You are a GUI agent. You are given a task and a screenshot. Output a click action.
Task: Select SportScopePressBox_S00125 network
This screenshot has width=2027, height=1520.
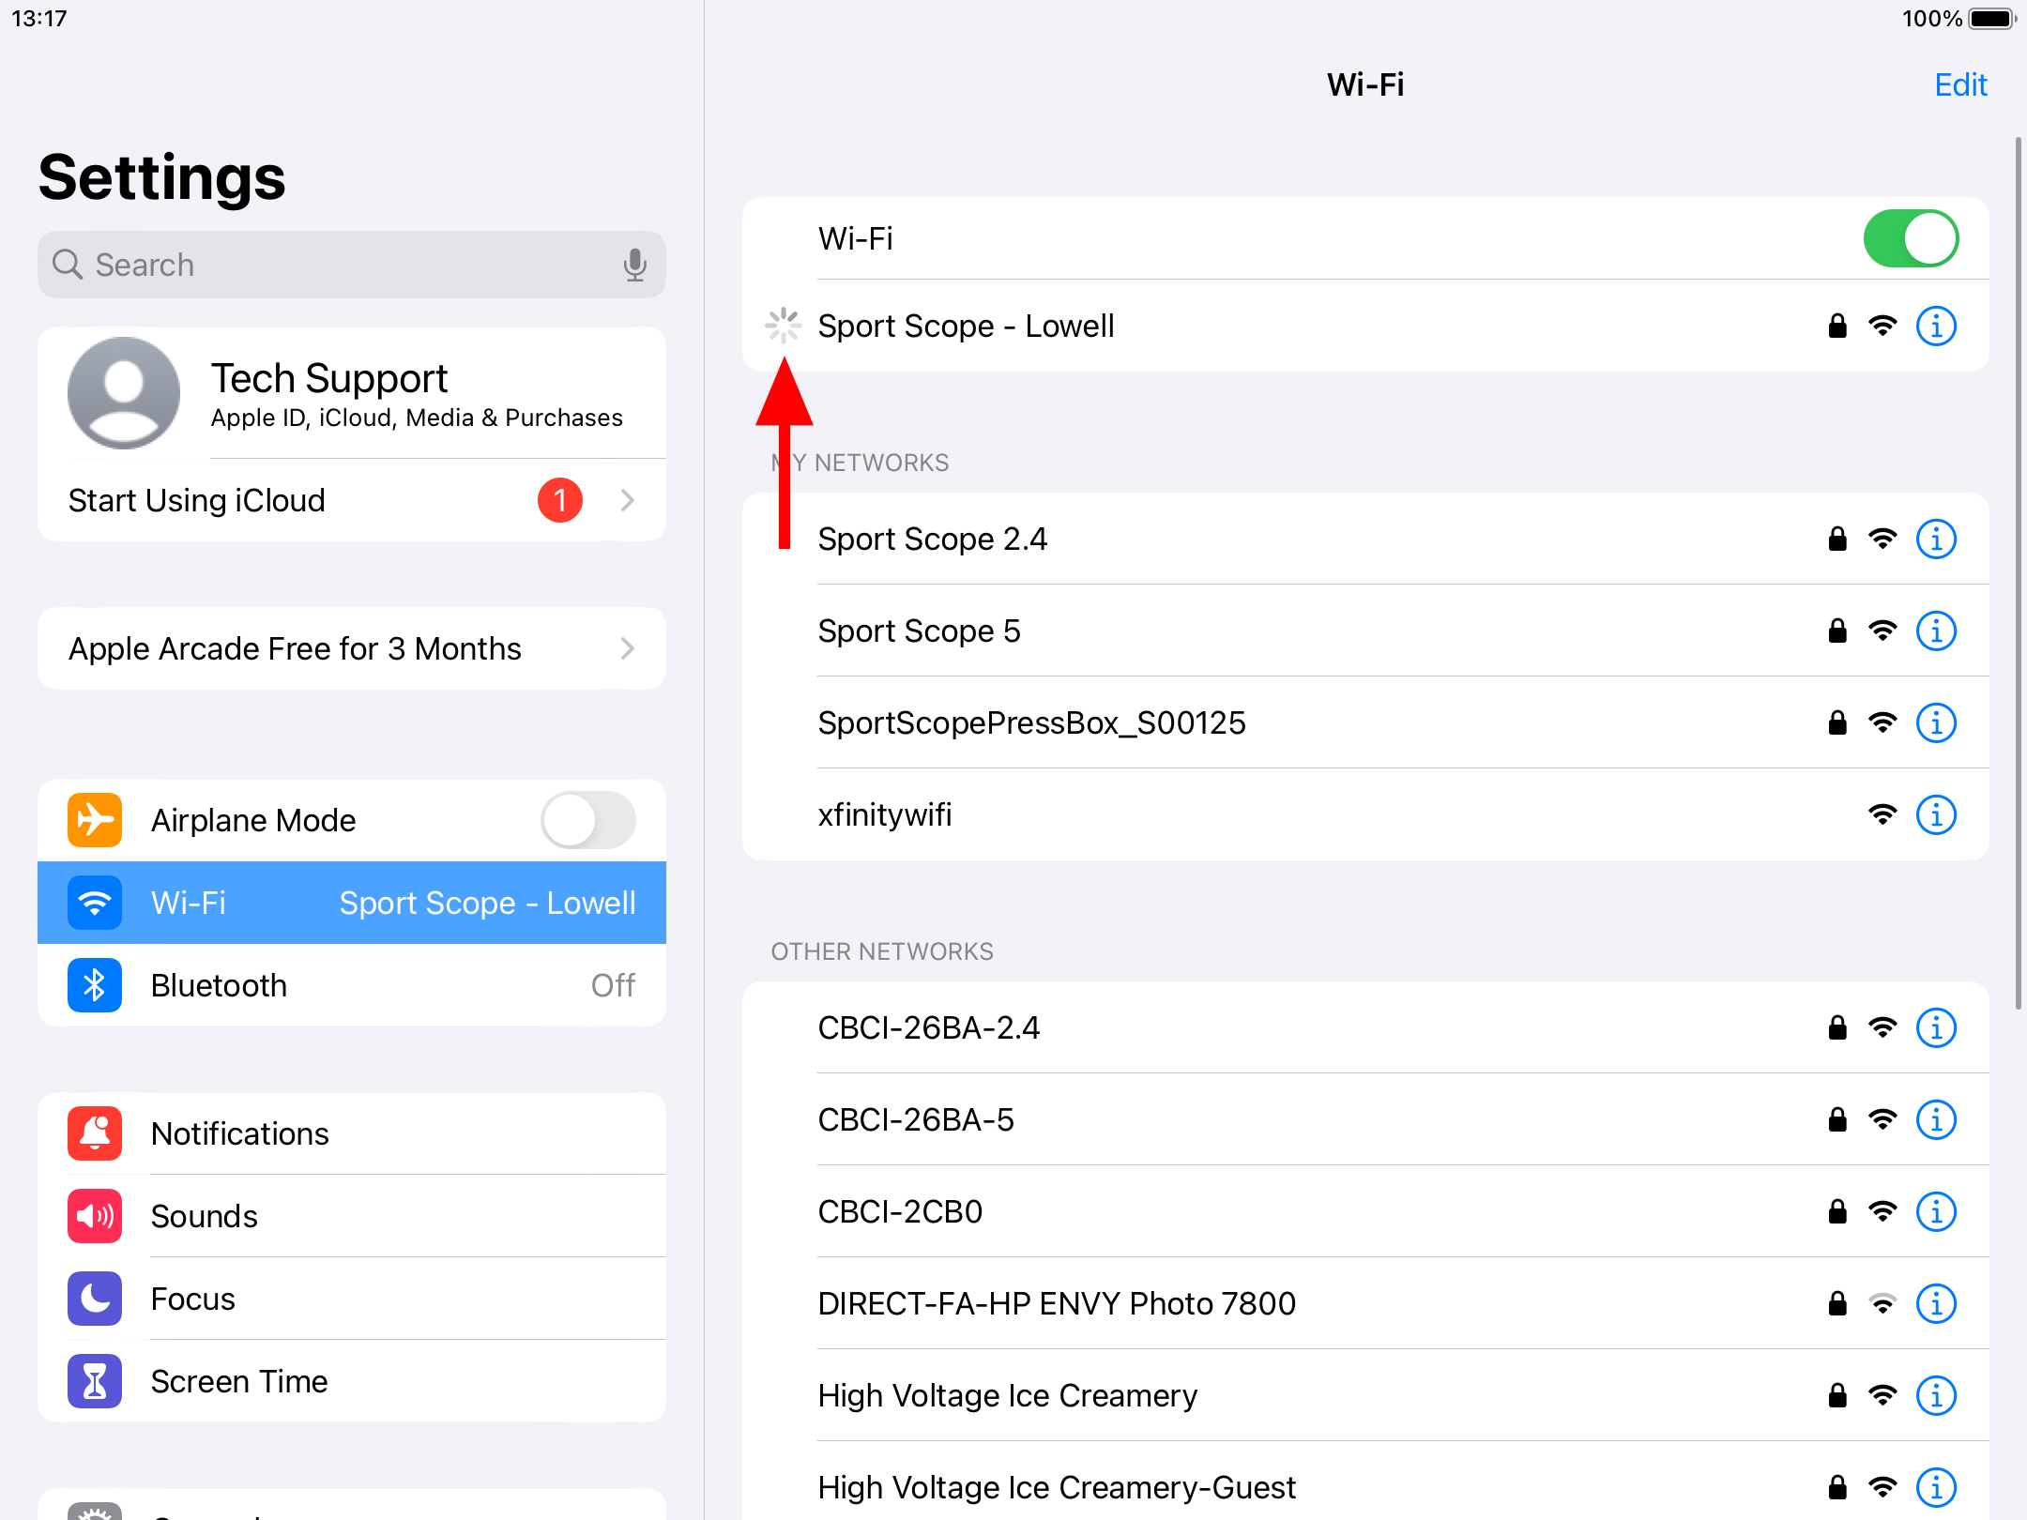[1365, 723]
